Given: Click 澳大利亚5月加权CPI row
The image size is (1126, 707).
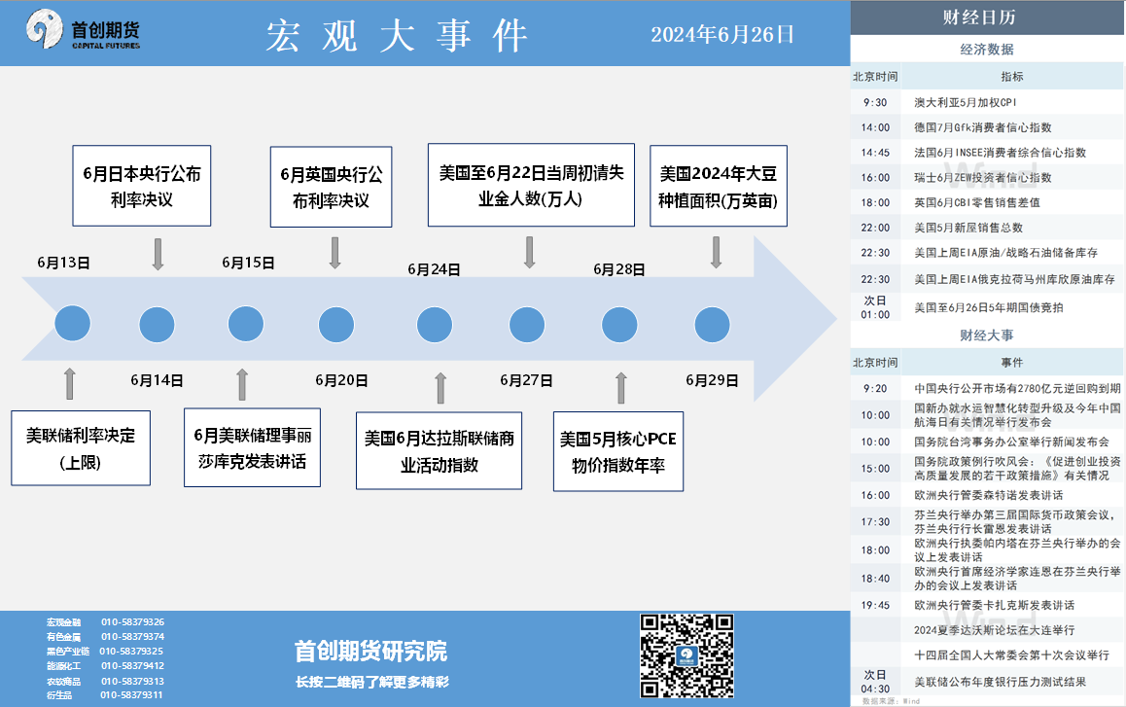Looking at the screenshot, I should [987, 102].
